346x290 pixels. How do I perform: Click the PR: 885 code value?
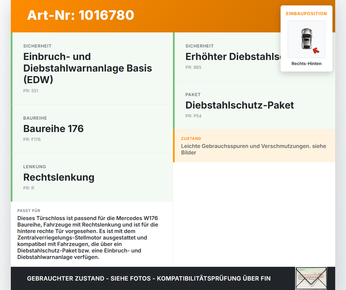[x=193, y=67]
